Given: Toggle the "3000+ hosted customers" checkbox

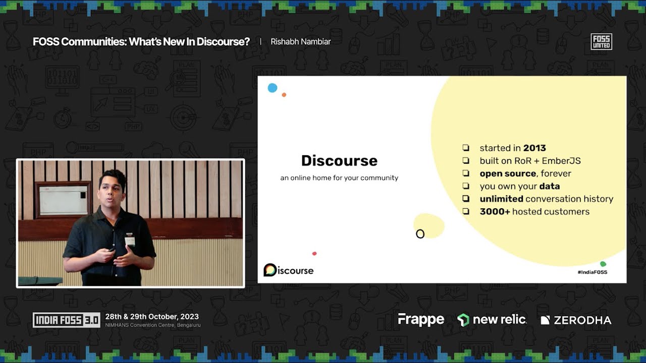Looking at the screenshot, I should point(466,211).
